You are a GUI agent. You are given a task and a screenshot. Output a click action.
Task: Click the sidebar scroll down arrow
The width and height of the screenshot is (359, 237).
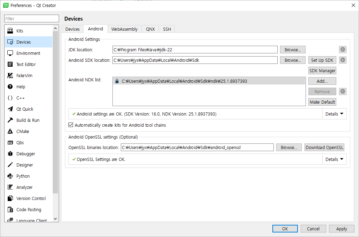(x=55, y=219)
